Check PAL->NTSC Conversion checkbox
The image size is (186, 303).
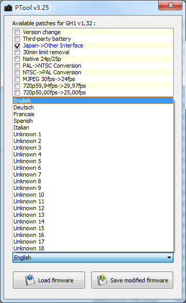17,66
